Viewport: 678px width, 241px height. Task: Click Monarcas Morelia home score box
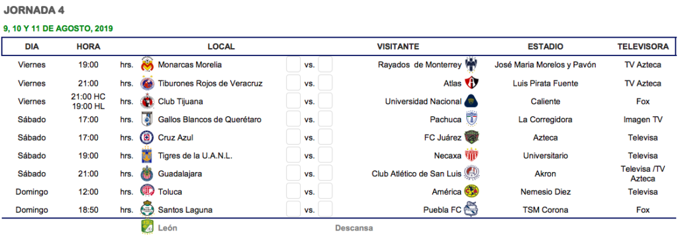point(293,65)
